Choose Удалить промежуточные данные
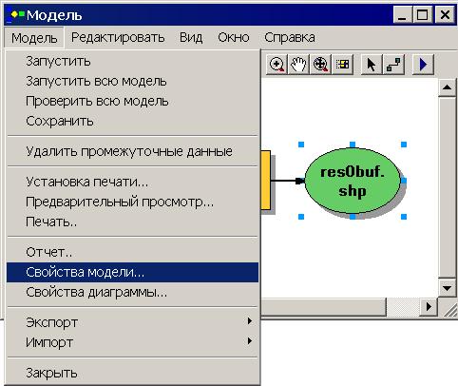The image size is (458, 386). [132, 151]
